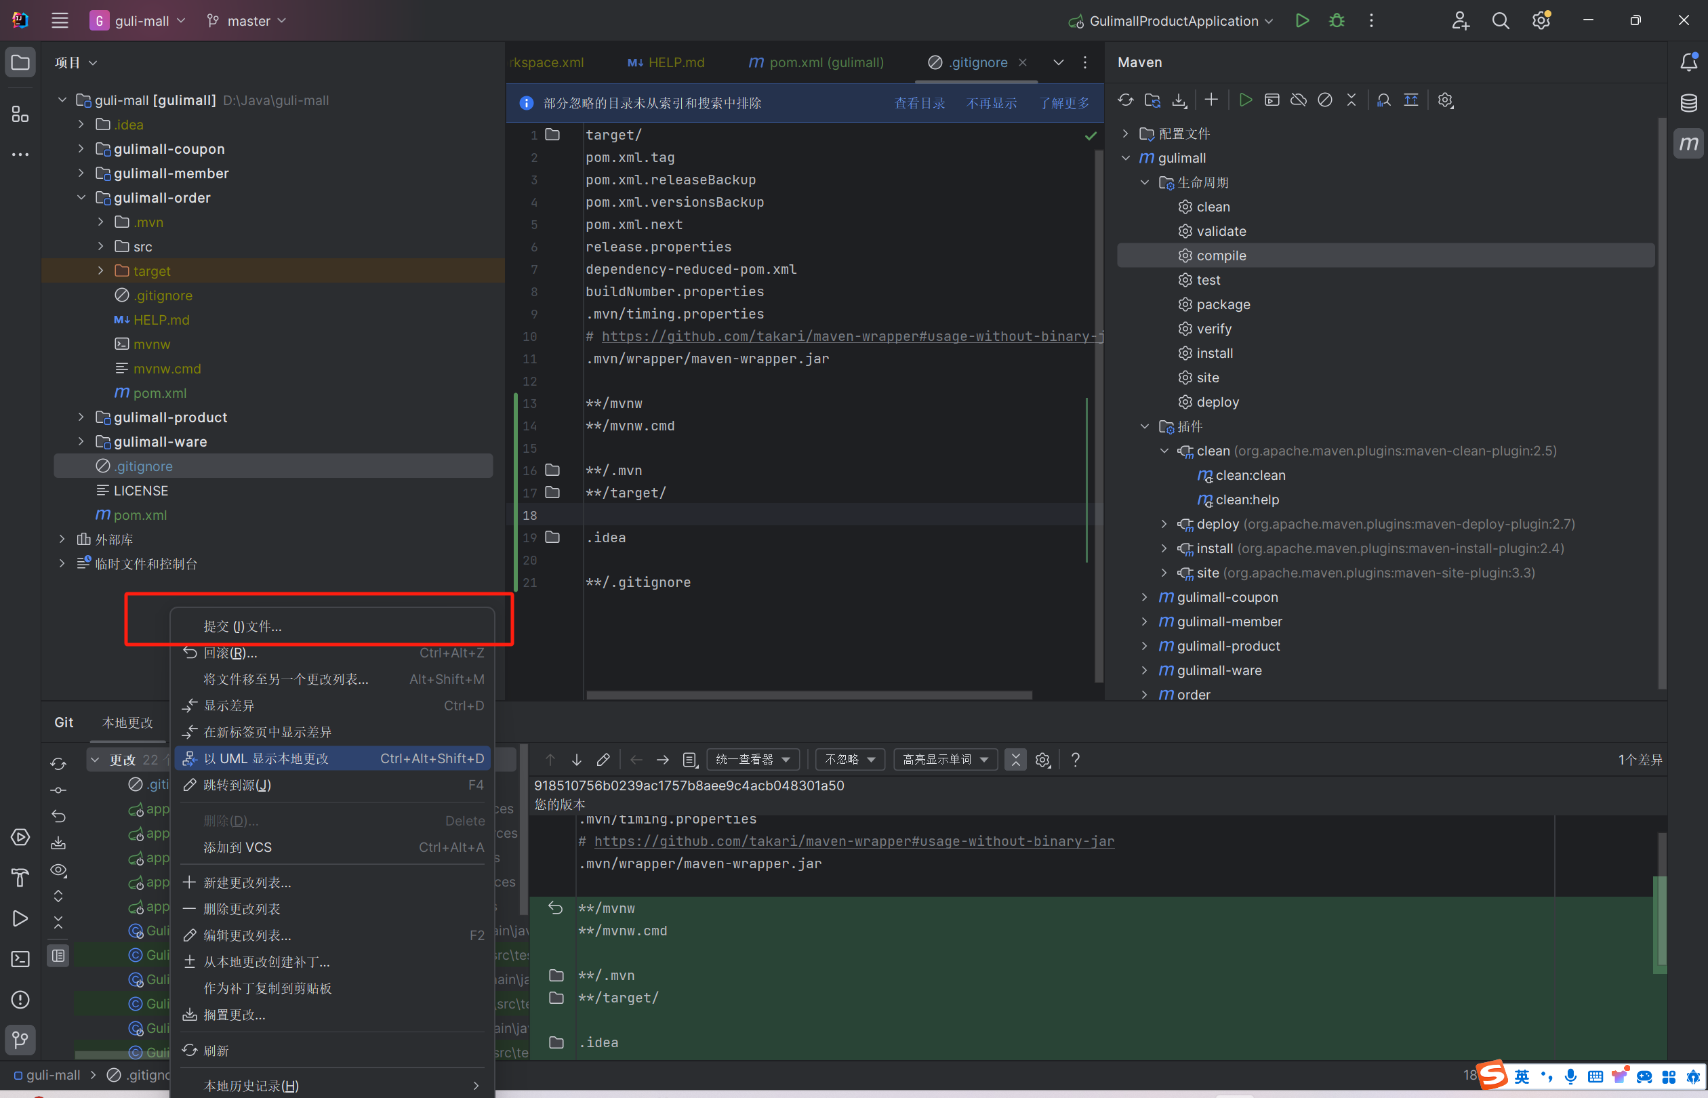Image resolution: width=1708 pixels, height=1098 pixels.
Task: Select compile lifecycle goal in Maven
Action: (1385, 256)
